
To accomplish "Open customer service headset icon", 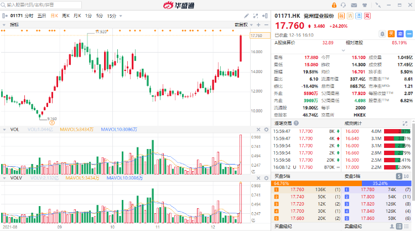I will tap(343, 5).
